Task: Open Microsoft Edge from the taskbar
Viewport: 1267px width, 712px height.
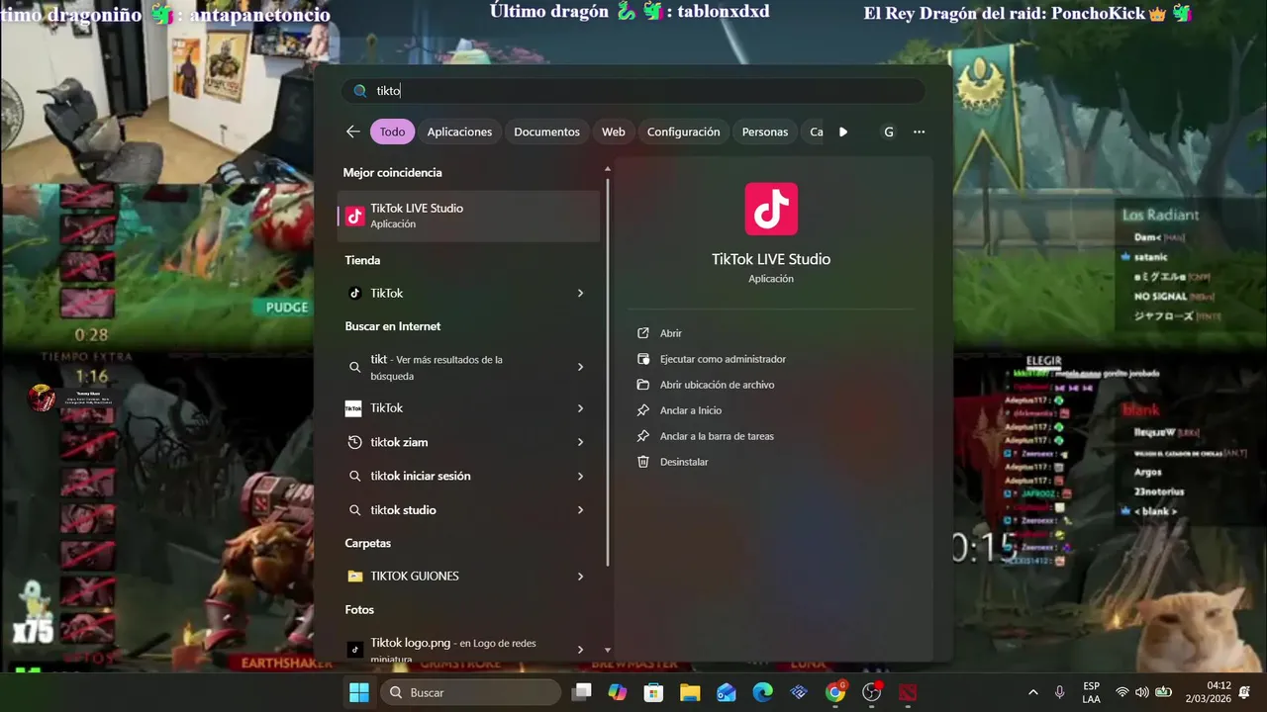Action: pos(762,692)
